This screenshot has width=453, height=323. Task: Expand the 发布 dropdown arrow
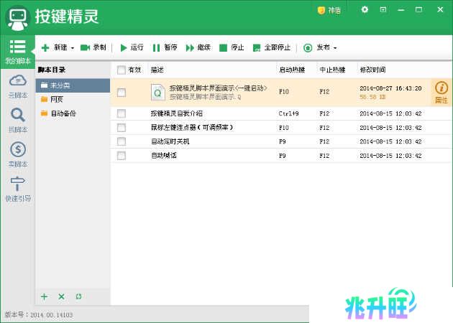pos(335,48)
